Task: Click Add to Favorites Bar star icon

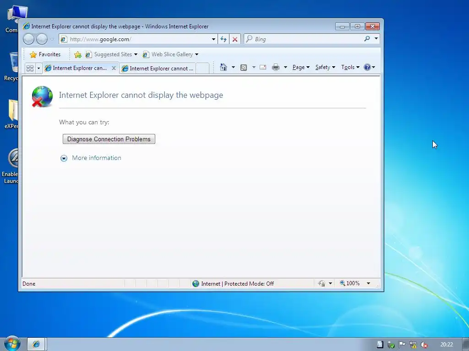Action: click(78, 54)
